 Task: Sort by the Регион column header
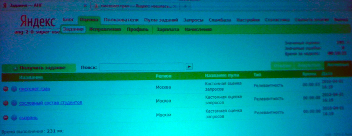pos(163,76)
